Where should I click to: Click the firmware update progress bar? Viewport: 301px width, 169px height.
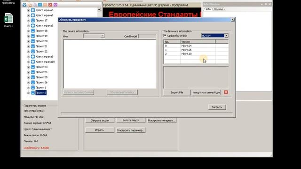147,114
